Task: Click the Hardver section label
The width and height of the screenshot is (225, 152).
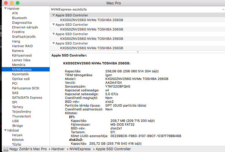Action: [13, 8]
